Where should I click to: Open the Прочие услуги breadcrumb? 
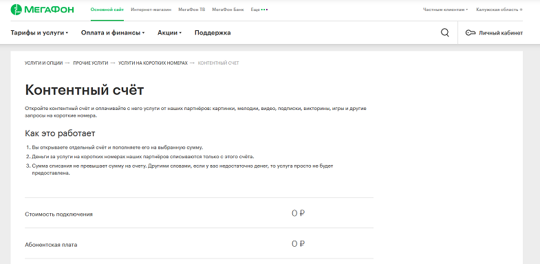tap(91, 63)
